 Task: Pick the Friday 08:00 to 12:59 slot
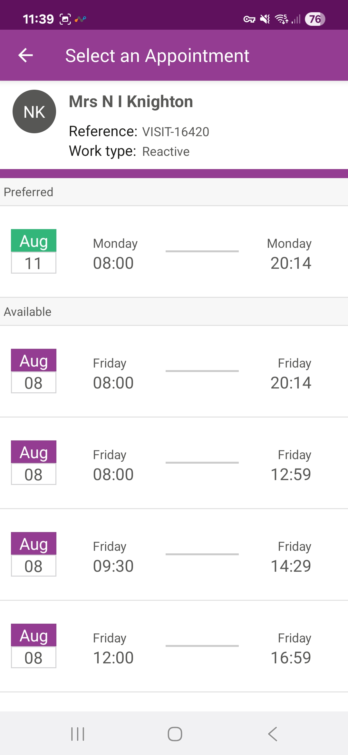pyautogui.click(x=202, y=463)
